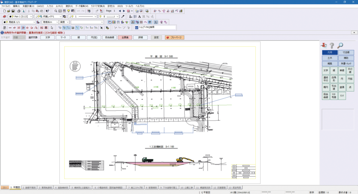This screenshot has height=194, width=358.
Task: Click the ヘルプ・FAQ検索 search field
Action: (x=157, y=27)
